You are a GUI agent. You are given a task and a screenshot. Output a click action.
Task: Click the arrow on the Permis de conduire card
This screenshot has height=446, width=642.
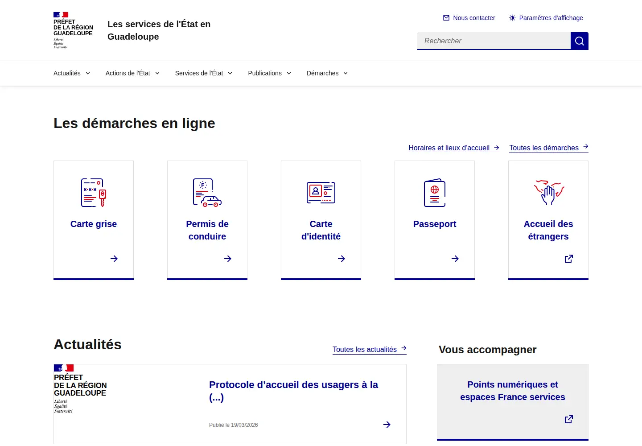click(x=228, y=259)
